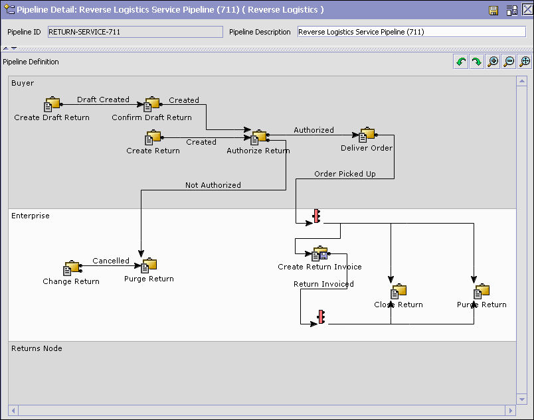Viewport: 534px width, 420px height.
Task: Select the Close Return transaction node
Action: (x=399, y=291)
